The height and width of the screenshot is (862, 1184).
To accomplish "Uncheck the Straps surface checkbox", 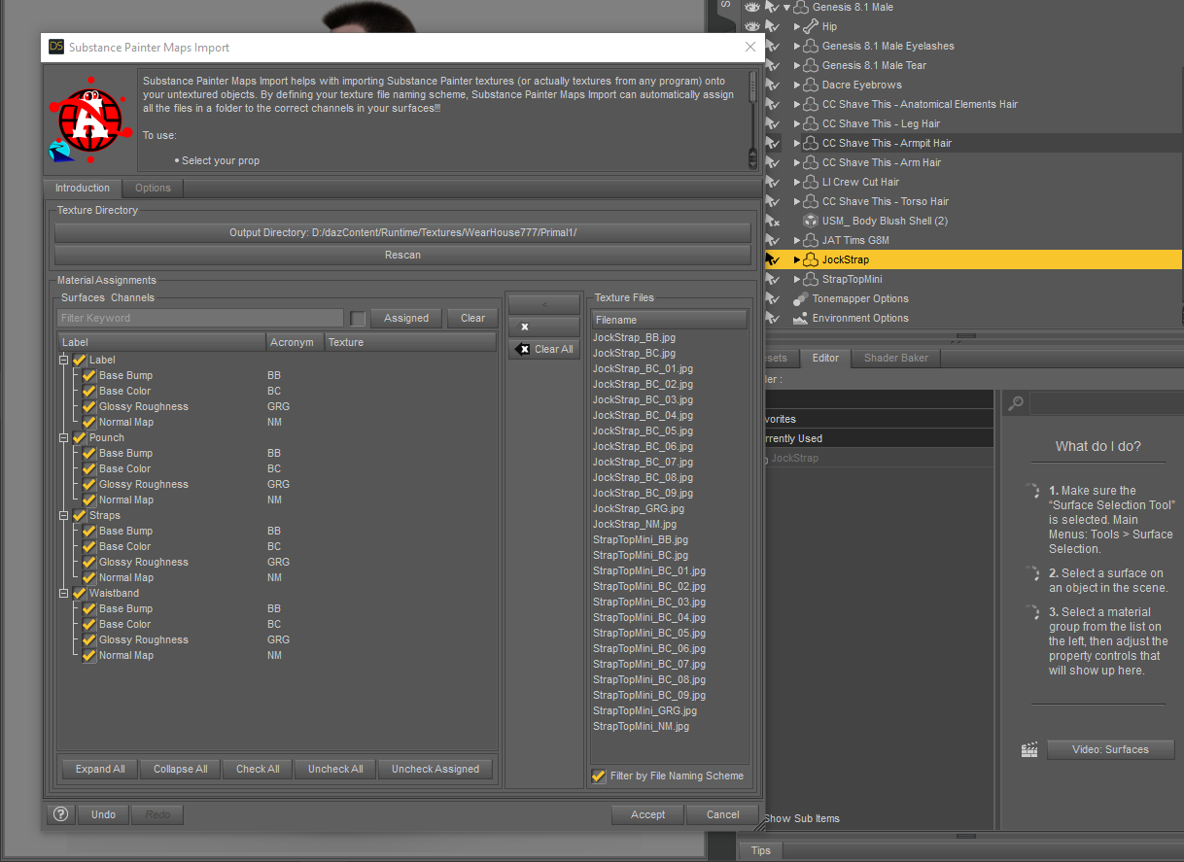I will (x=80, y=515).
